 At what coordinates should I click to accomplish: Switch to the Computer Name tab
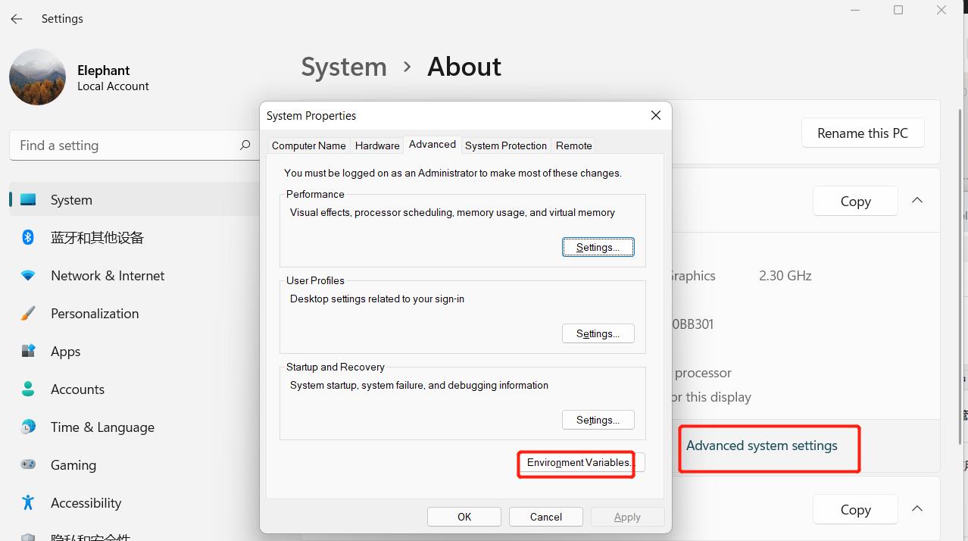pos(308,145)
